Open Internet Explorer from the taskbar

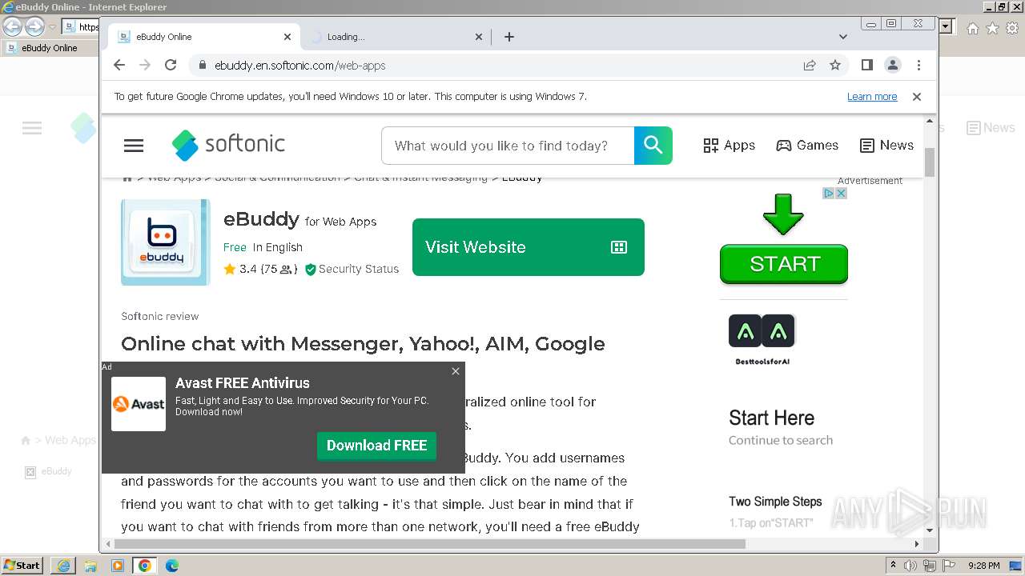coord(63,566)
